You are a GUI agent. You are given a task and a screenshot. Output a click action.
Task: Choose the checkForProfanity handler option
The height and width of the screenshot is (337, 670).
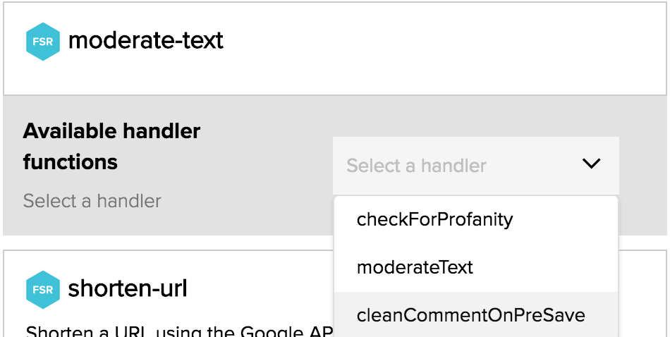(x=434, y=219)
